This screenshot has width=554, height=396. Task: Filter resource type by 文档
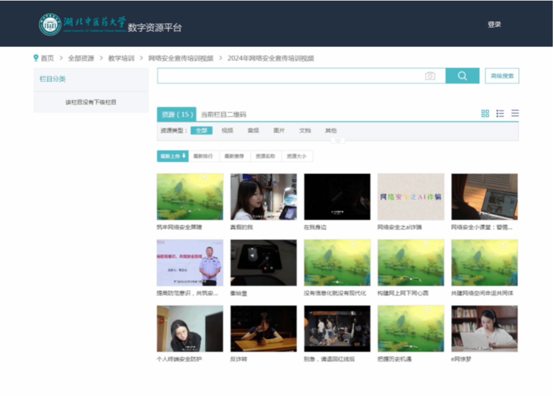[x=305, y=130]
